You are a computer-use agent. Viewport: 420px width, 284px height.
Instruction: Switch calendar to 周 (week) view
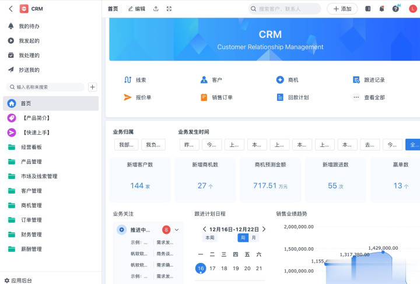(x=243, y=238)
